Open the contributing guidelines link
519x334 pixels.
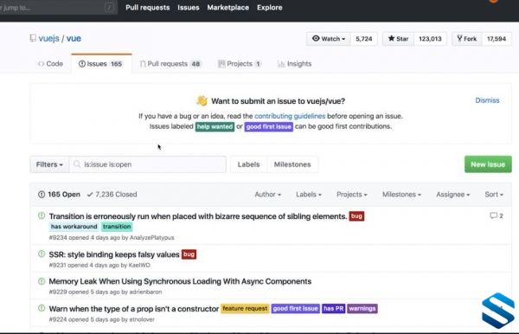tap(290, 116)
